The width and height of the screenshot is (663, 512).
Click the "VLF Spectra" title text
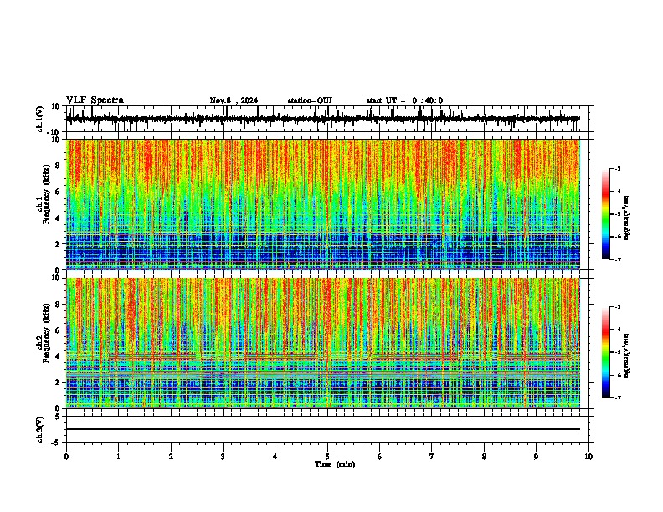coord(95,100)
